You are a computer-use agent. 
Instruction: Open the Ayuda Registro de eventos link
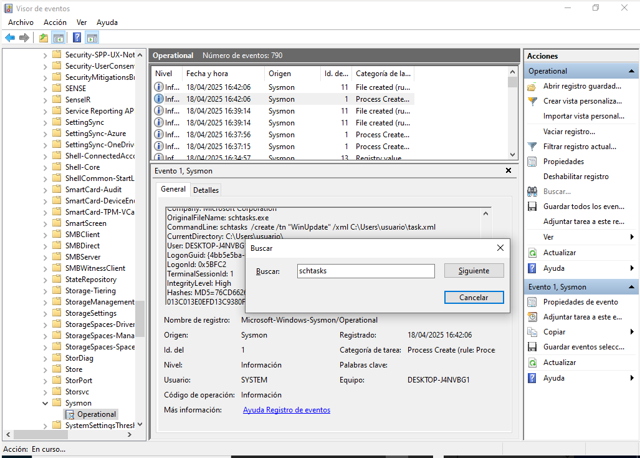coord(287,410)
